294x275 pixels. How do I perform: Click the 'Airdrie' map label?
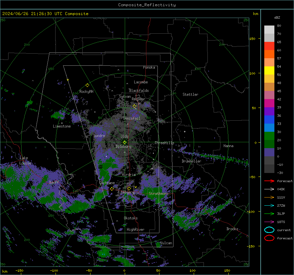(x=129, y=175)
